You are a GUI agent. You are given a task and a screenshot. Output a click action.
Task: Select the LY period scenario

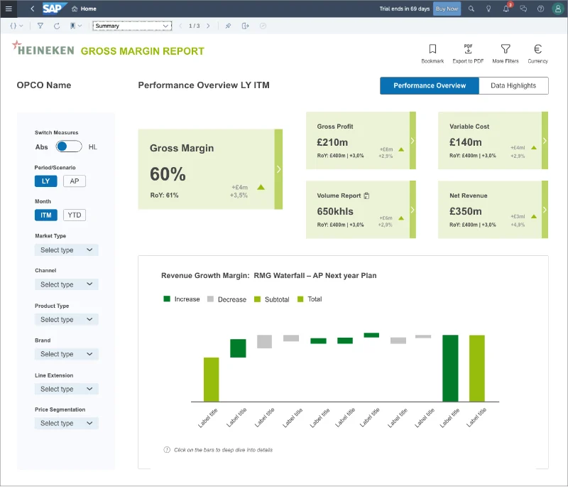click(45, 181)
